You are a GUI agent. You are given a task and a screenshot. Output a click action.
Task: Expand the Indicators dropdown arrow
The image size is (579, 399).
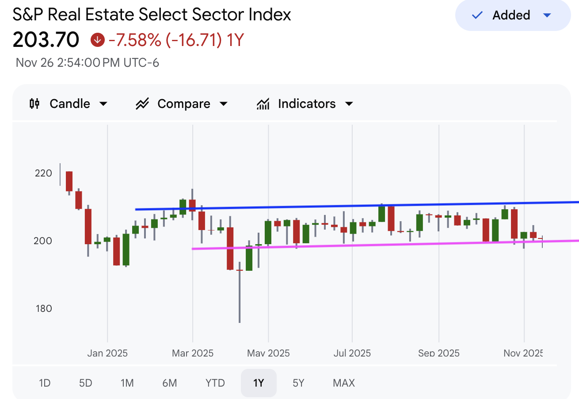349,104
